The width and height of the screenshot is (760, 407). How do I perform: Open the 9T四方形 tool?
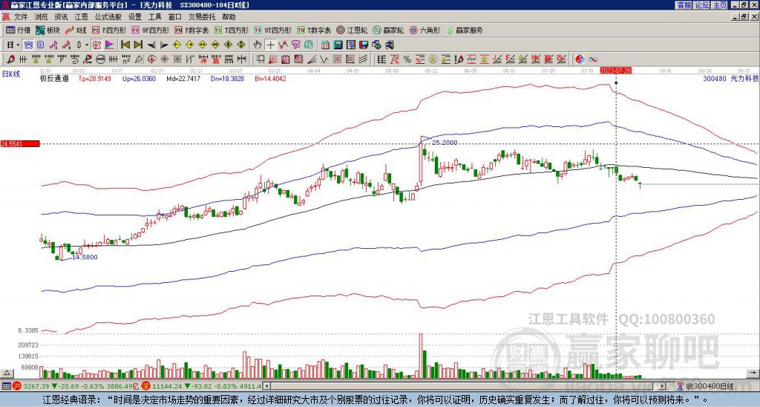point(273,30)
